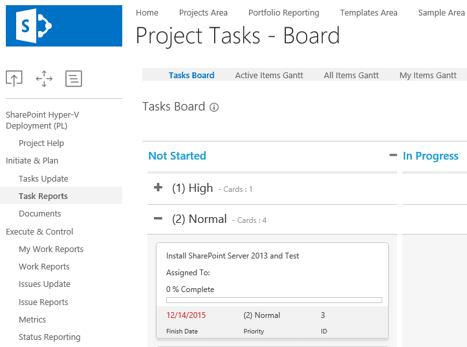This screenshot has width=467, height=347.
Task: Collapse the (2) Normal priority group
Action: point(158,219)
